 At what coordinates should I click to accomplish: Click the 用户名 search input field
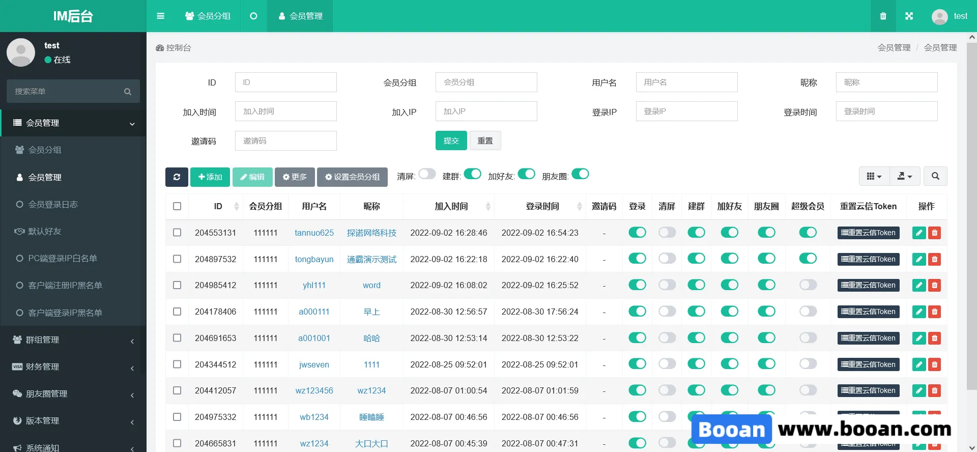(686, 82)
